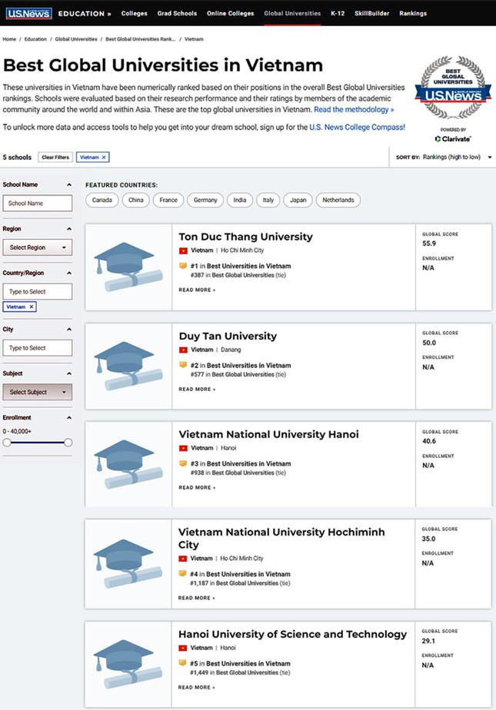The height and width of the screenshot is (710, 496).
Task: Open Grad Schools in top navigation
Action: click(x=178, y=13)
